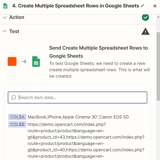This screenshot has height=160, width=160.
Task: Click the orange source app icon
Action: click(12, 61)
